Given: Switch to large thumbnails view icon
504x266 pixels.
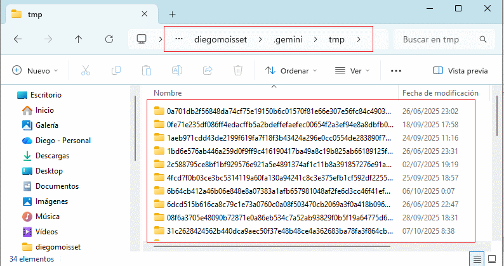Looking at the screenshot, I should [493, 258].
